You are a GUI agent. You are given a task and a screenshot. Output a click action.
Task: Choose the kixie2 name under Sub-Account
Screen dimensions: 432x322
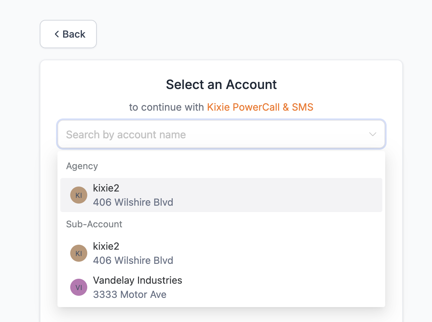click(106, 246)
